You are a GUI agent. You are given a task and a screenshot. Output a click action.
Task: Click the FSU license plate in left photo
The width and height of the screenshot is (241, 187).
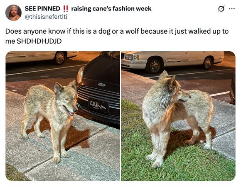98,105
